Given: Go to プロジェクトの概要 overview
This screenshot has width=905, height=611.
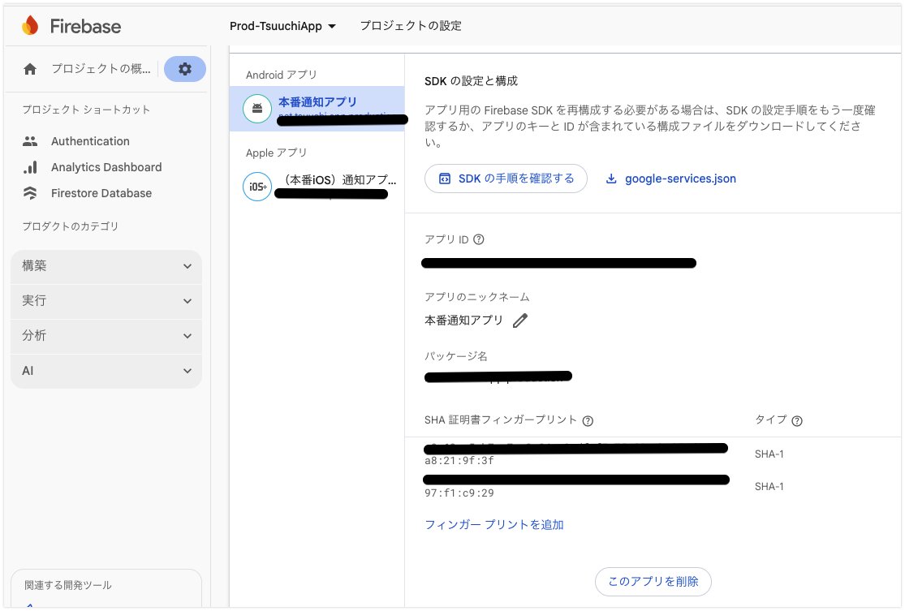Looking at the screenshot, I should pos(101,69).
